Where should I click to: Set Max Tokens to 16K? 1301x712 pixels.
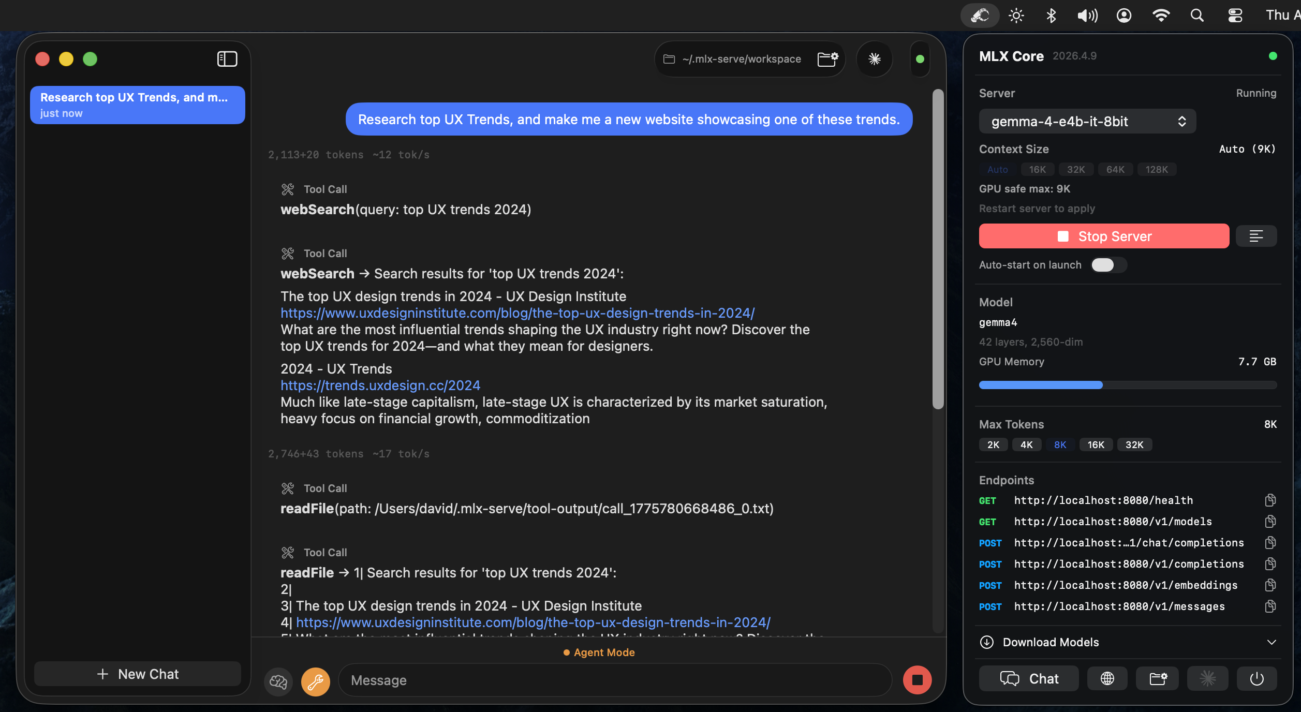point(1096,445)
